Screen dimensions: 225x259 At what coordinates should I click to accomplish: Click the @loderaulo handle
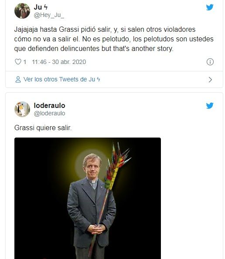coord(49,114)
